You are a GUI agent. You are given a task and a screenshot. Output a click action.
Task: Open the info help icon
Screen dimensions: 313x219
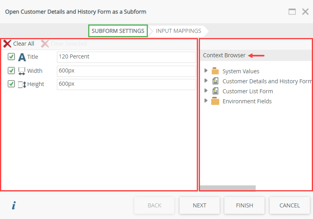pos(14,205)
